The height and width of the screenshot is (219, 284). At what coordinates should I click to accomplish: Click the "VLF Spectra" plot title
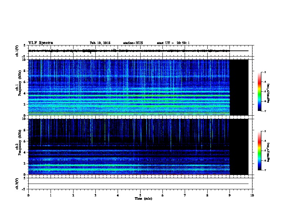click(x=41, y=43)
